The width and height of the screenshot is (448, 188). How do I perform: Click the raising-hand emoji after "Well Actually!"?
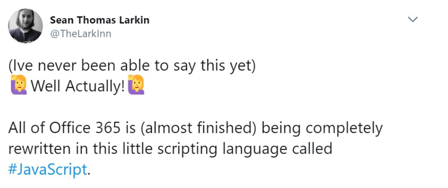click(136, 86)
